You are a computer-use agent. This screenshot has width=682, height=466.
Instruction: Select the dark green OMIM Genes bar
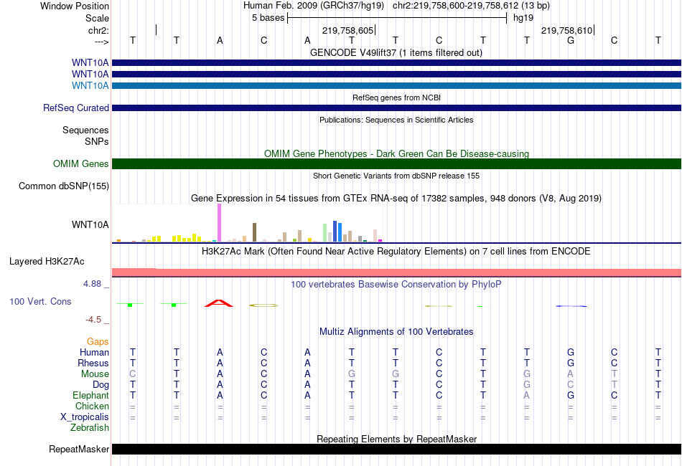pyautogui.click(x=396, y=163)
